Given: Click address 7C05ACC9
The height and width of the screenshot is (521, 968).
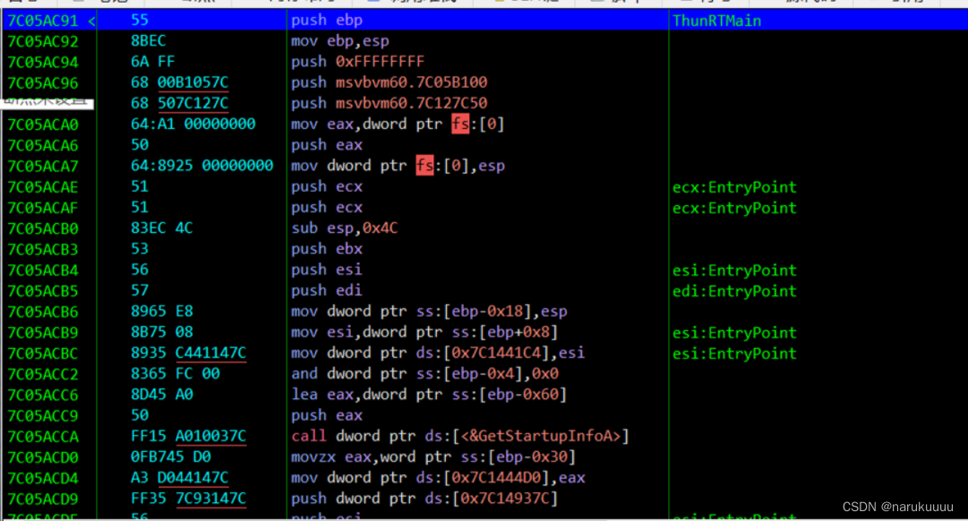Looking at the screenshot, I should click(x=43, y=416).
